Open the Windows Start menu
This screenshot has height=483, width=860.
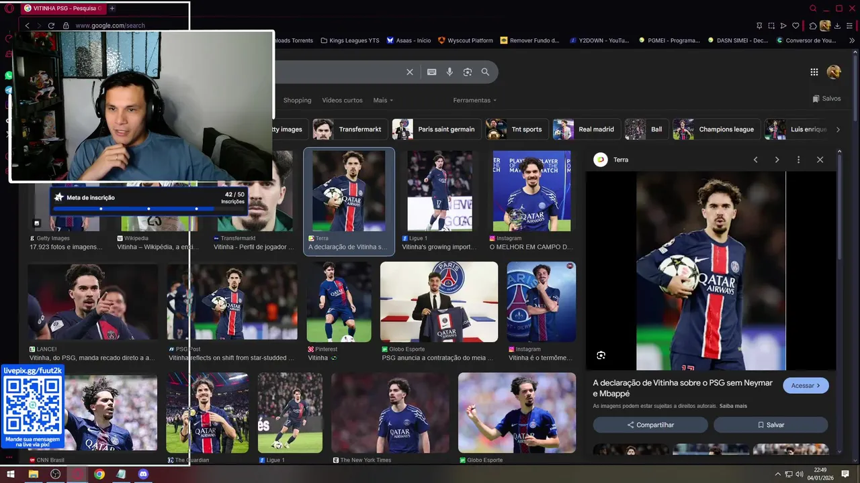pyautogui.click(x=11, y=474)
